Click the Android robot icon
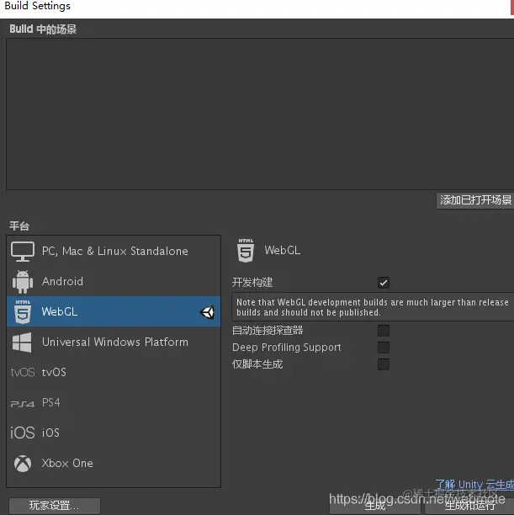Screen dimensions: 514x515 click(23, 281)
